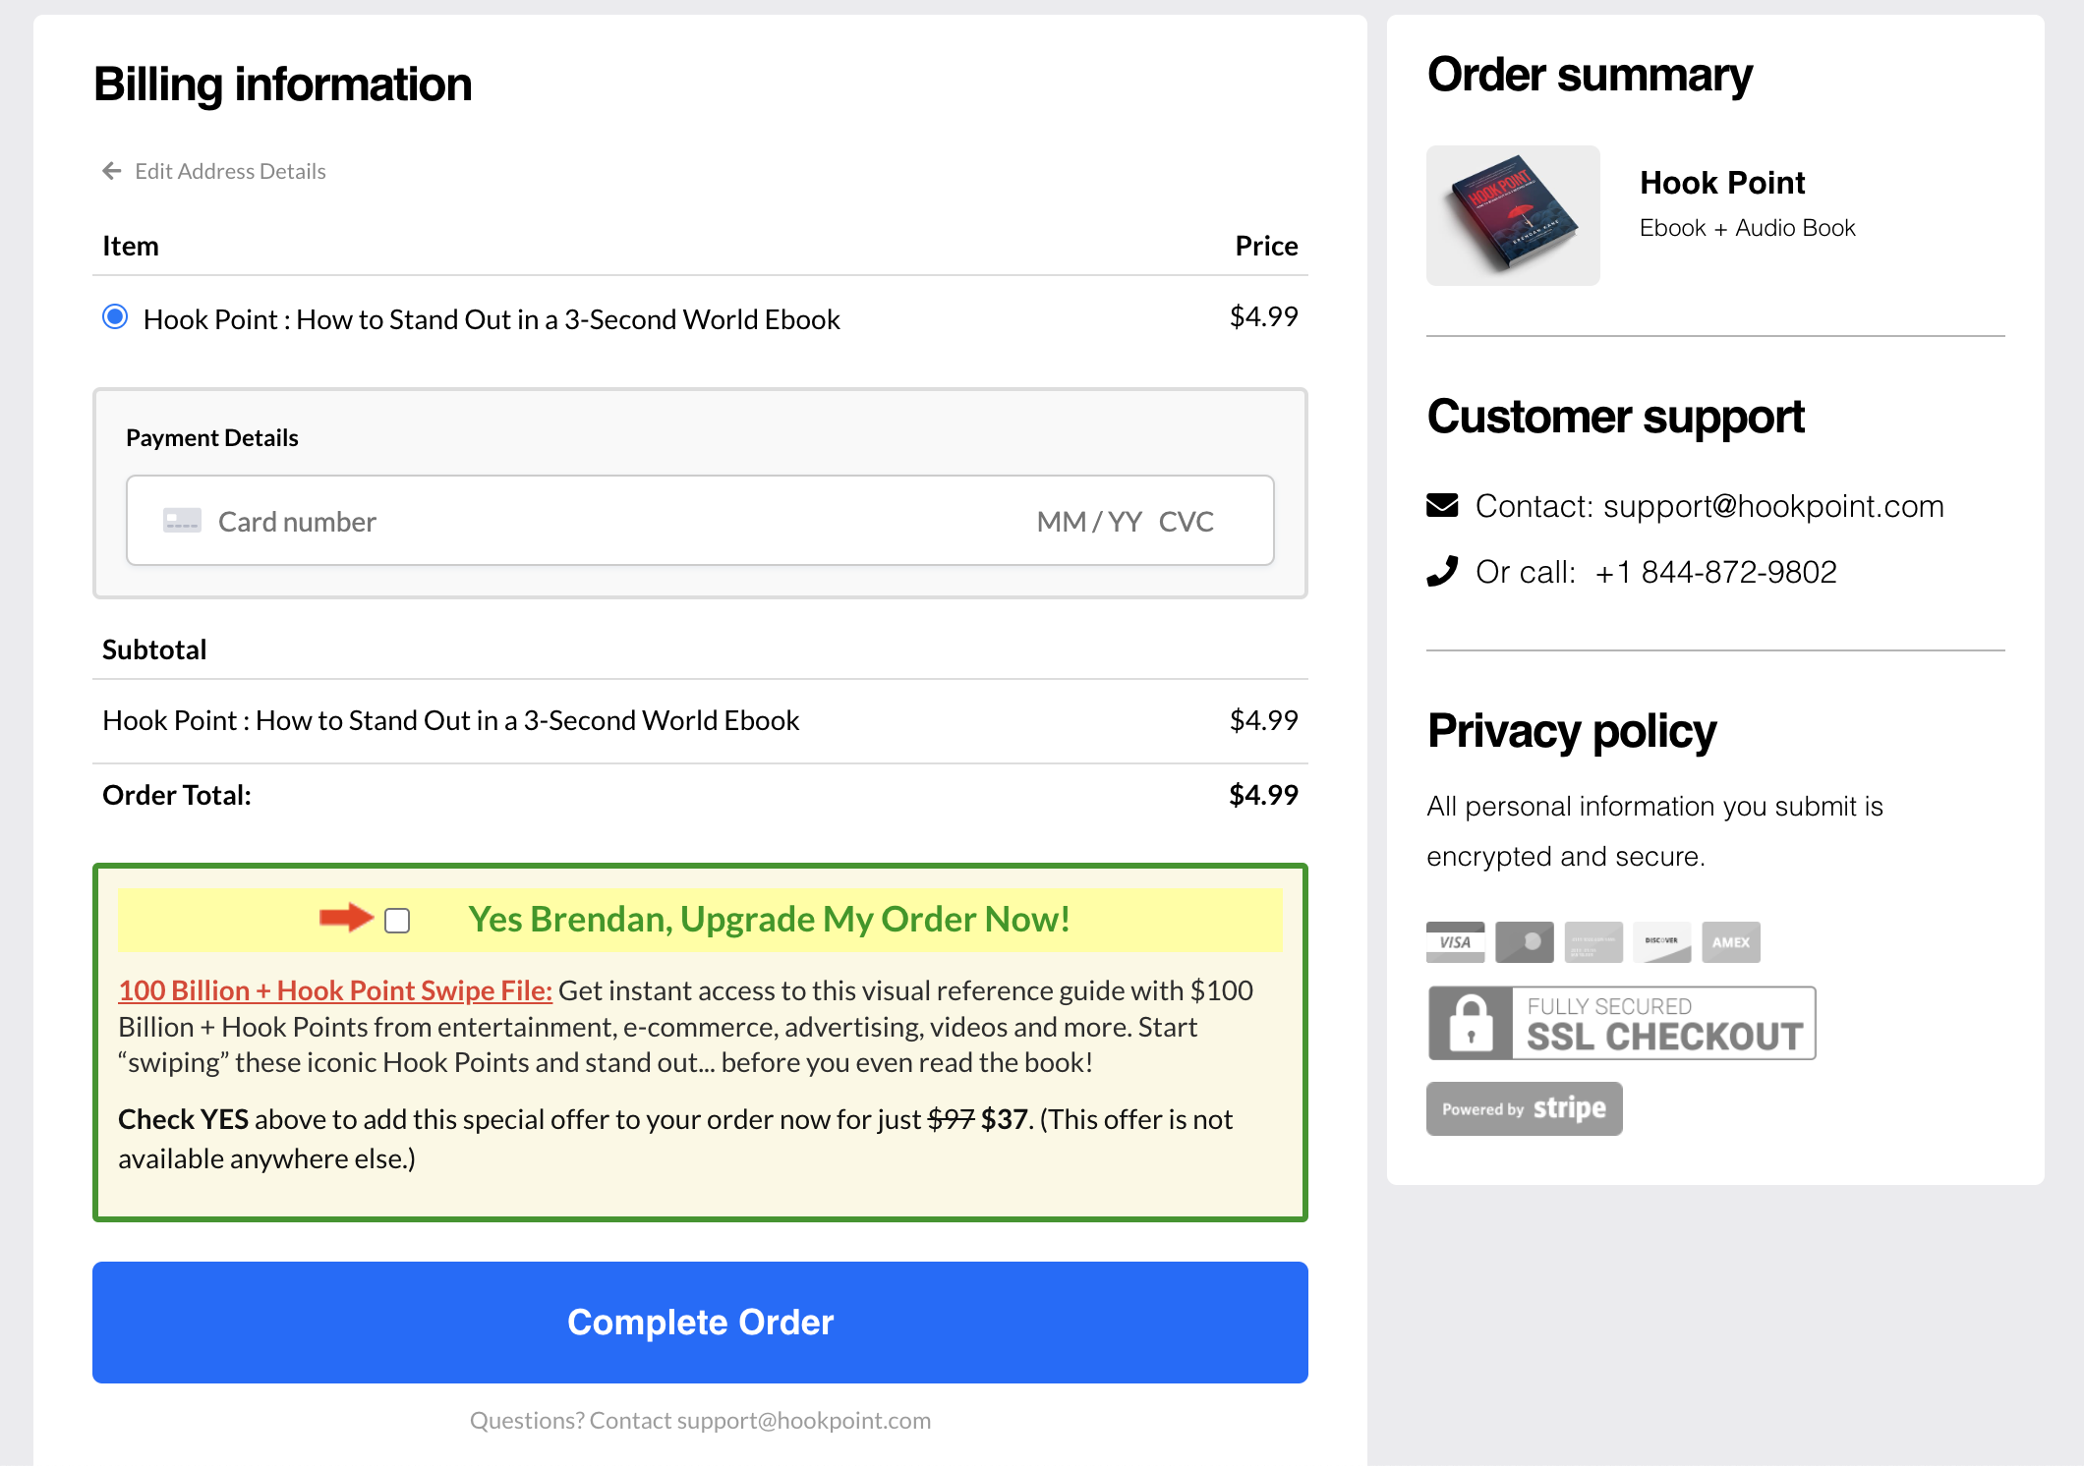Image resolution: width=2084 pixels, height=1466 pixels.
Task: Click the back arrow beside Edit Address Details
Action: [112, 171]
